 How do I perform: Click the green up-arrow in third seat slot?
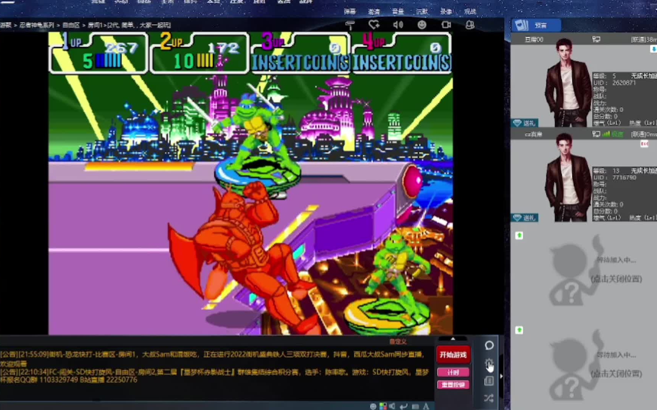(x=519, y=235)
